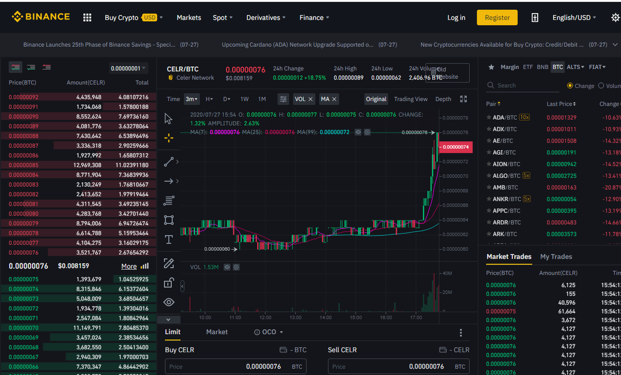Open the three-dot order form menu
Viewport: 621px width, 375px height.
461,333
